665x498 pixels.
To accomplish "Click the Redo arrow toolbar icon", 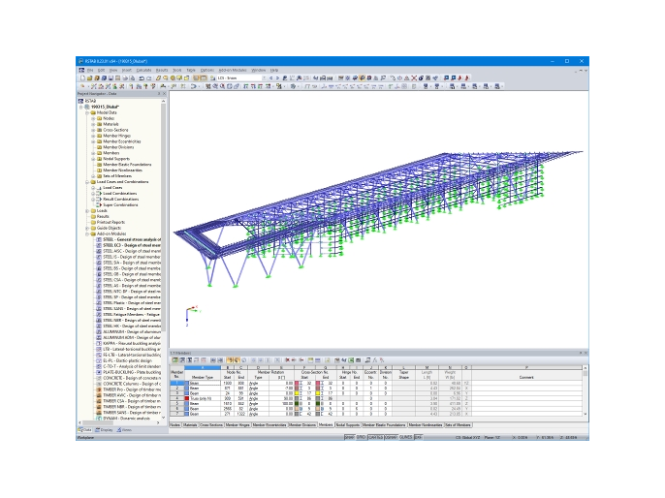I will tap(149, 78).
